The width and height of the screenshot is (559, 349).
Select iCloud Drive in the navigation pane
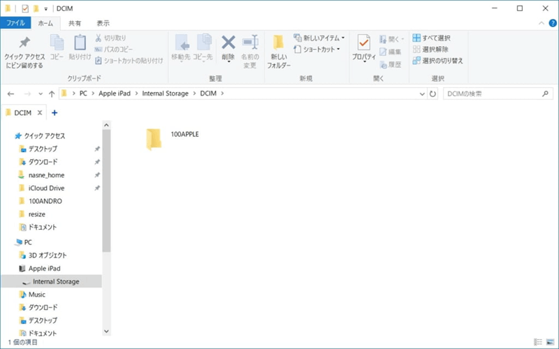[x=46, y=188]
